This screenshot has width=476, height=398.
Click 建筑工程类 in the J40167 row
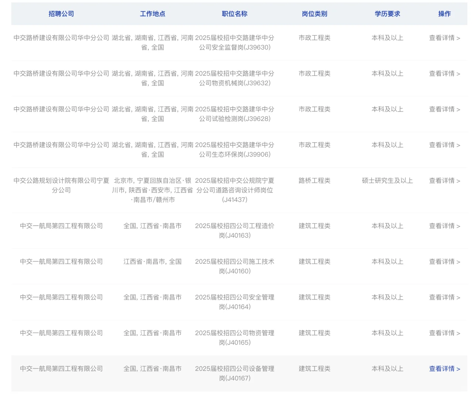point(314,369)
